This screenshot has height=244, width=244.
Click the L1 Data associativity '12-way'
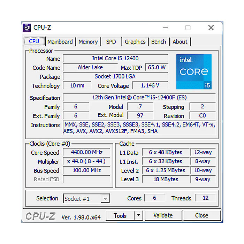[x=203, y=152]
